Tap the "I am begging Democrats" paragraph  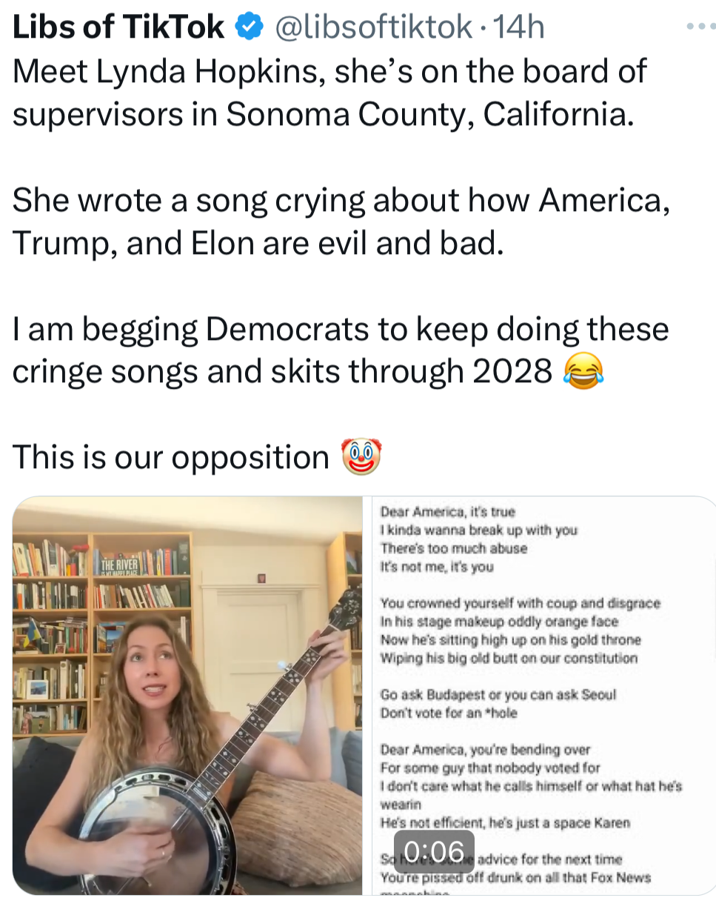pos(340,350)
